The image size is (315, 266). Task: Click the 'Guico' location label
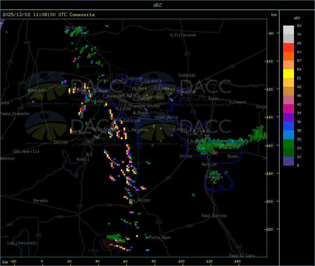tap(213, 98)
